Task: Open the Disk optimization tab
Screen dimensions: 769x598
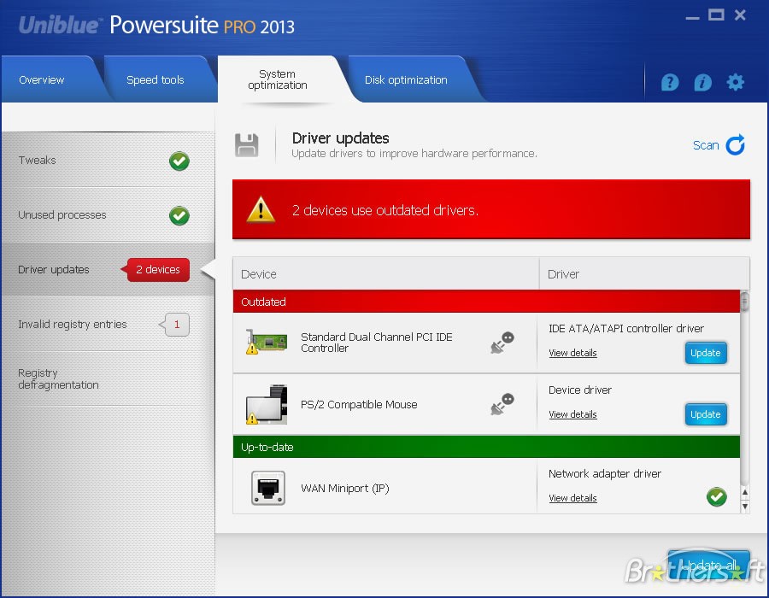Action: click(406, 79)
